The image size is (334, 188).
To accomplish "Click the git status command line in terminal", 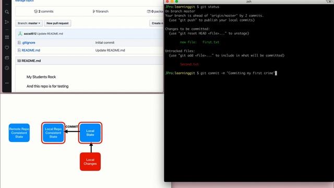I will pos(192,7).
